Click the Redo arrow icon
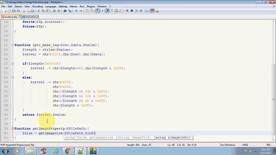Screen dimensions: 276x155 pyautogui.click(x=59, y=11)
